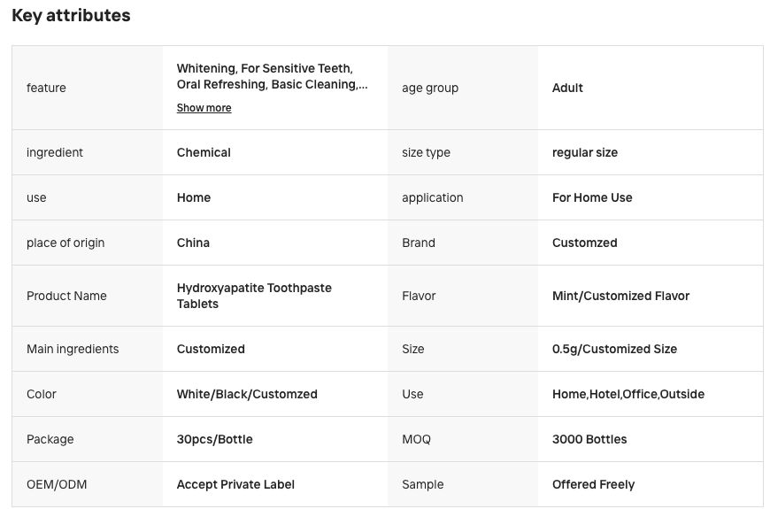
Task: Click the 0.5g/Customized Size value
Action: click(614, 350)
